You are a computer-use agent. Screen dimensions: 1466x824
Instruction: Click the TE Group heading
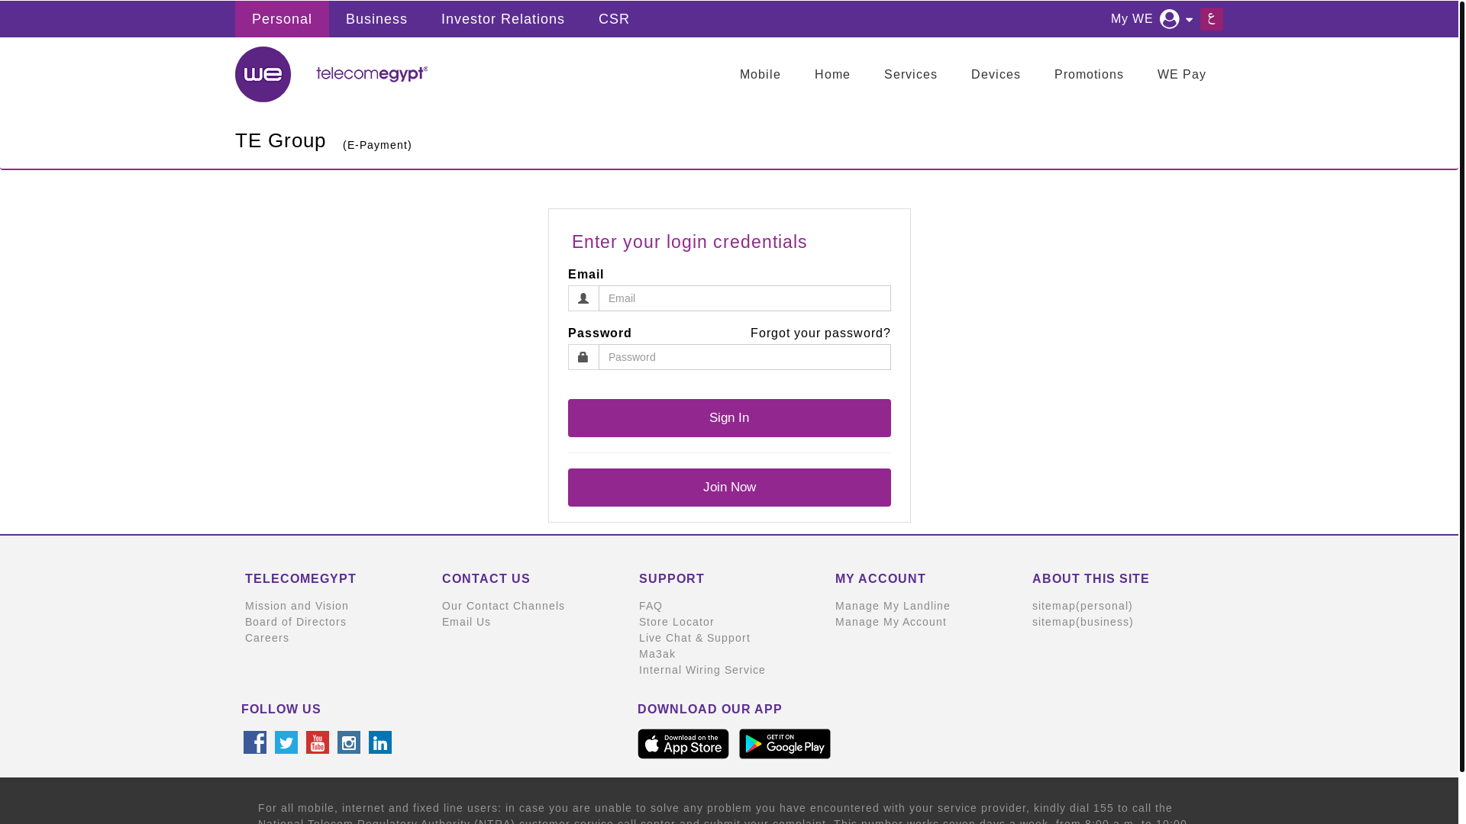click(x=280, y=140)
